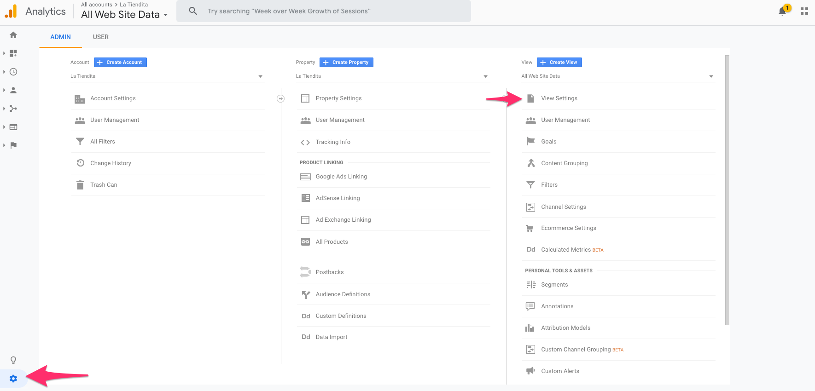
Task: Expand the La Tiendita account dropdown
Action: (x=167, y=76)
